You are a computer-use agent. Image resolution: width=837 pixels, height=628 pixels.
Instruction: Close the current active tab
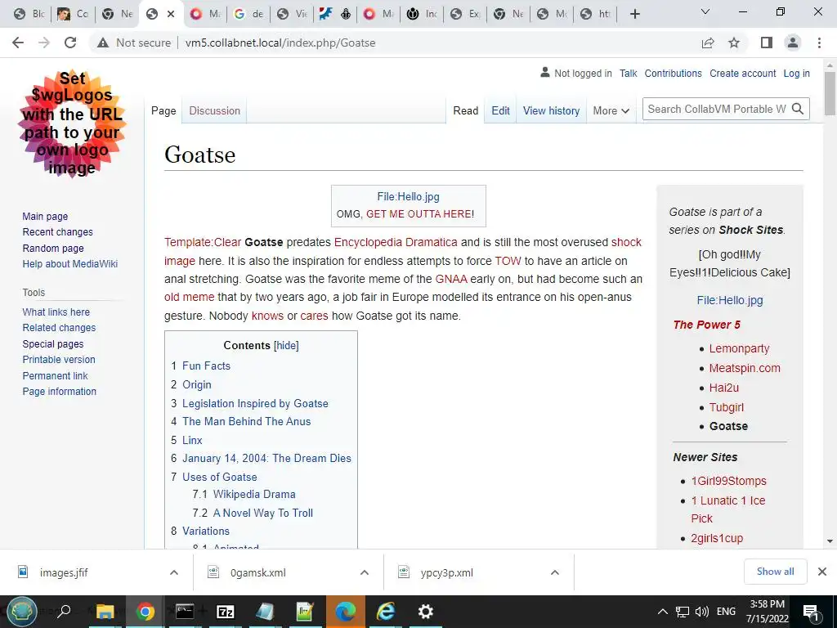pyautogui.click(x=171, y=14)
